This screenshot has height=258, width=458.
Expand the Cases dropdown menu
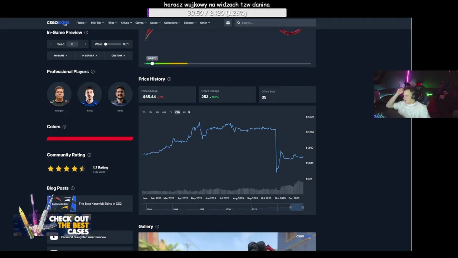155,23
